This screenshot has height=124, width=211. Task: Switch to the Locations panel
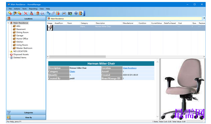[26, 19]
